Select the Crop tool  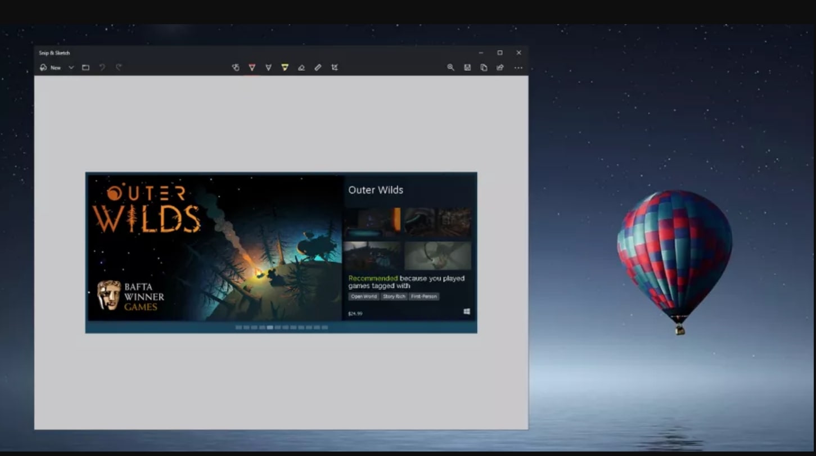pos(334,67)
